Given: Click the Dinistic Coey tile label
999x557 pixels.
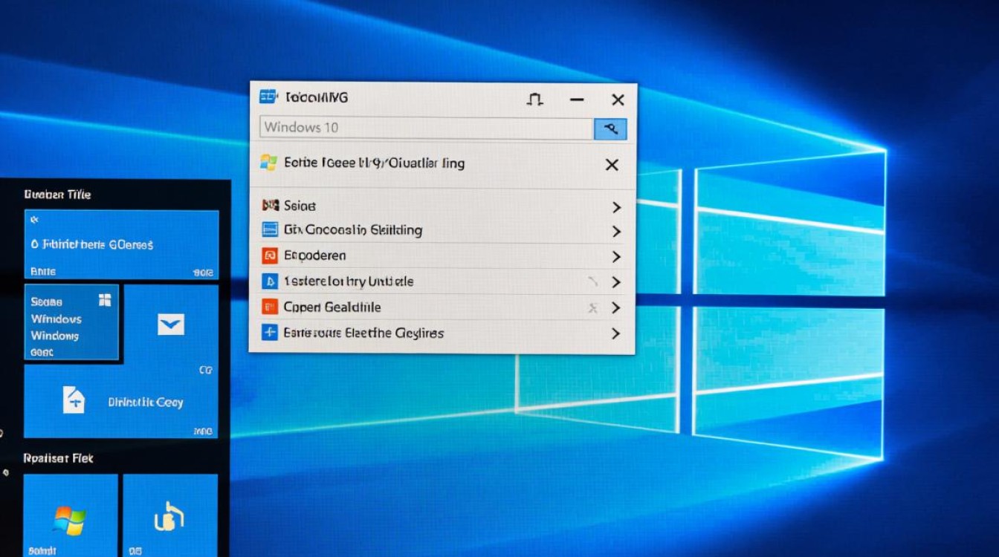Looking at the screenshot, I should (144, 401).
